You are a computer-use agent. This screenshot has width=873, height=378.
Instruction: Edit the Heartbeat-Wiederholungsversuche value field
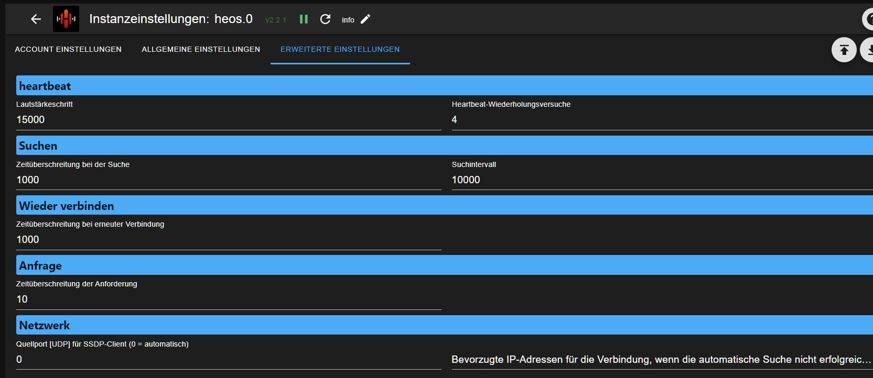pos(662,120)
